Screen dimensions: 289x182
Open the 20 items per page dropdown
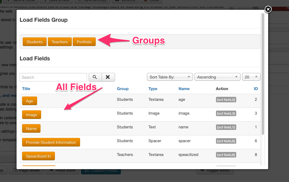[251, 77]
